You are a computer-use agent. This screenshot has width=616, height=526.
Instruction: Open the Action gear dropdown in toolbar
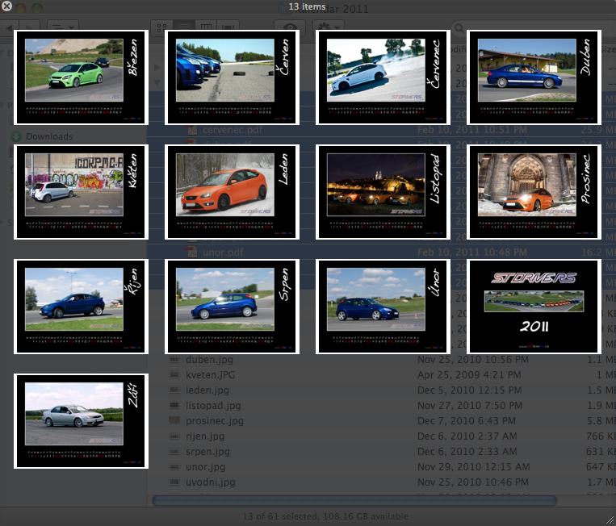tap(327, 27)
